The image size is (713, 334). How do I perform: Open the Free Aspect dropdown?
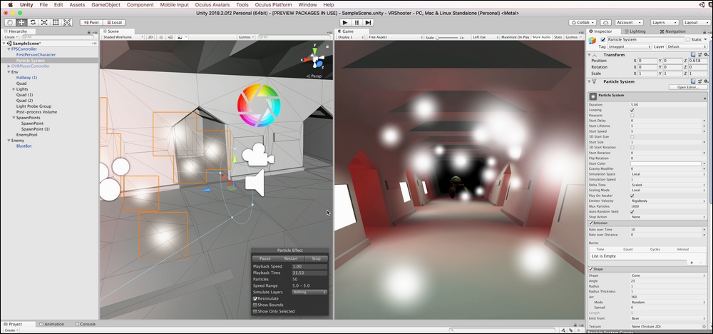pos(394,37)
